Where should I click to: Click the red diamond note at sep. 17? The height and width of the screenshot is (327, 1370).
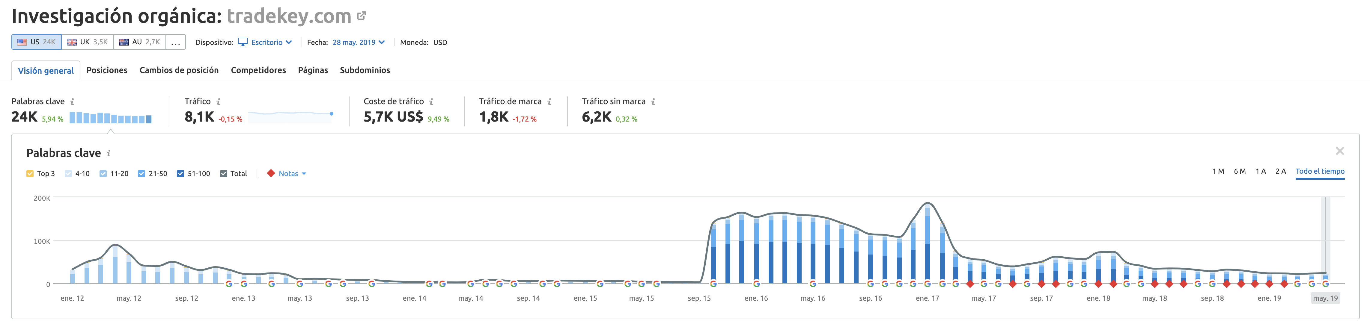(1041, 284)
